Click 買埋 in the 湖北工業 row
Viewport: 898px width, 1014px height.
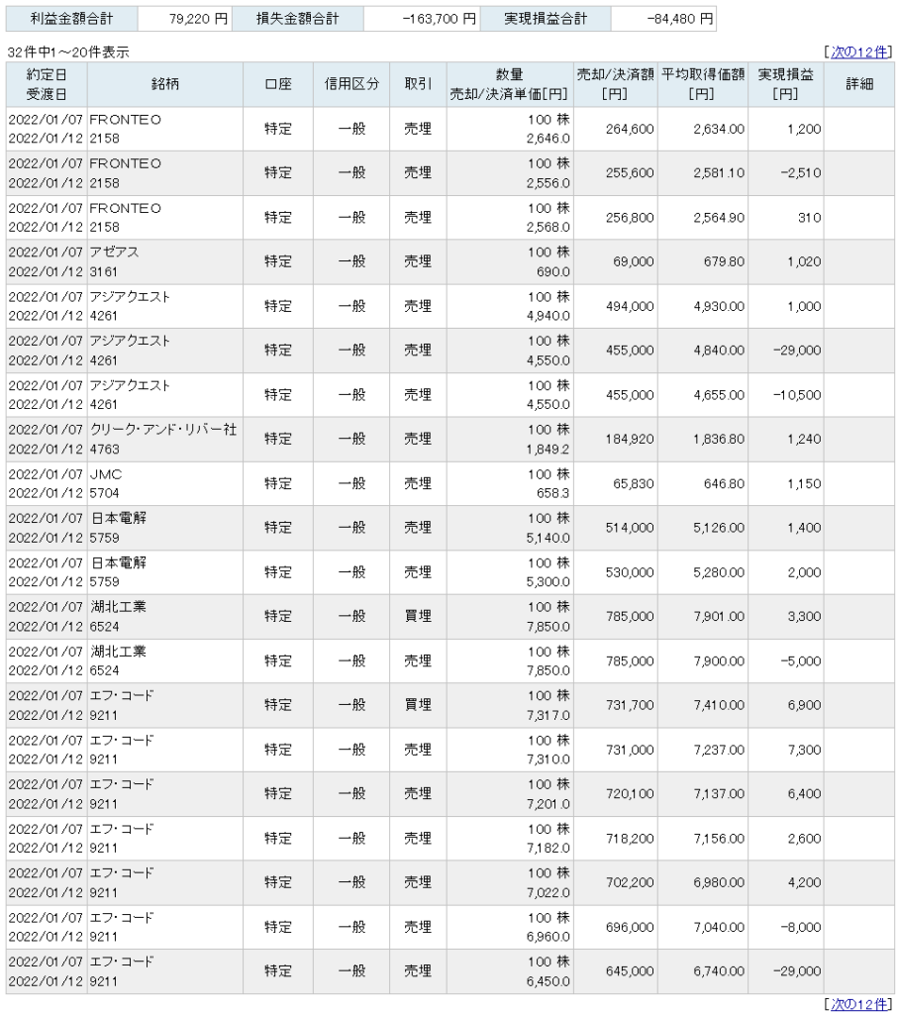coord(418,616)
